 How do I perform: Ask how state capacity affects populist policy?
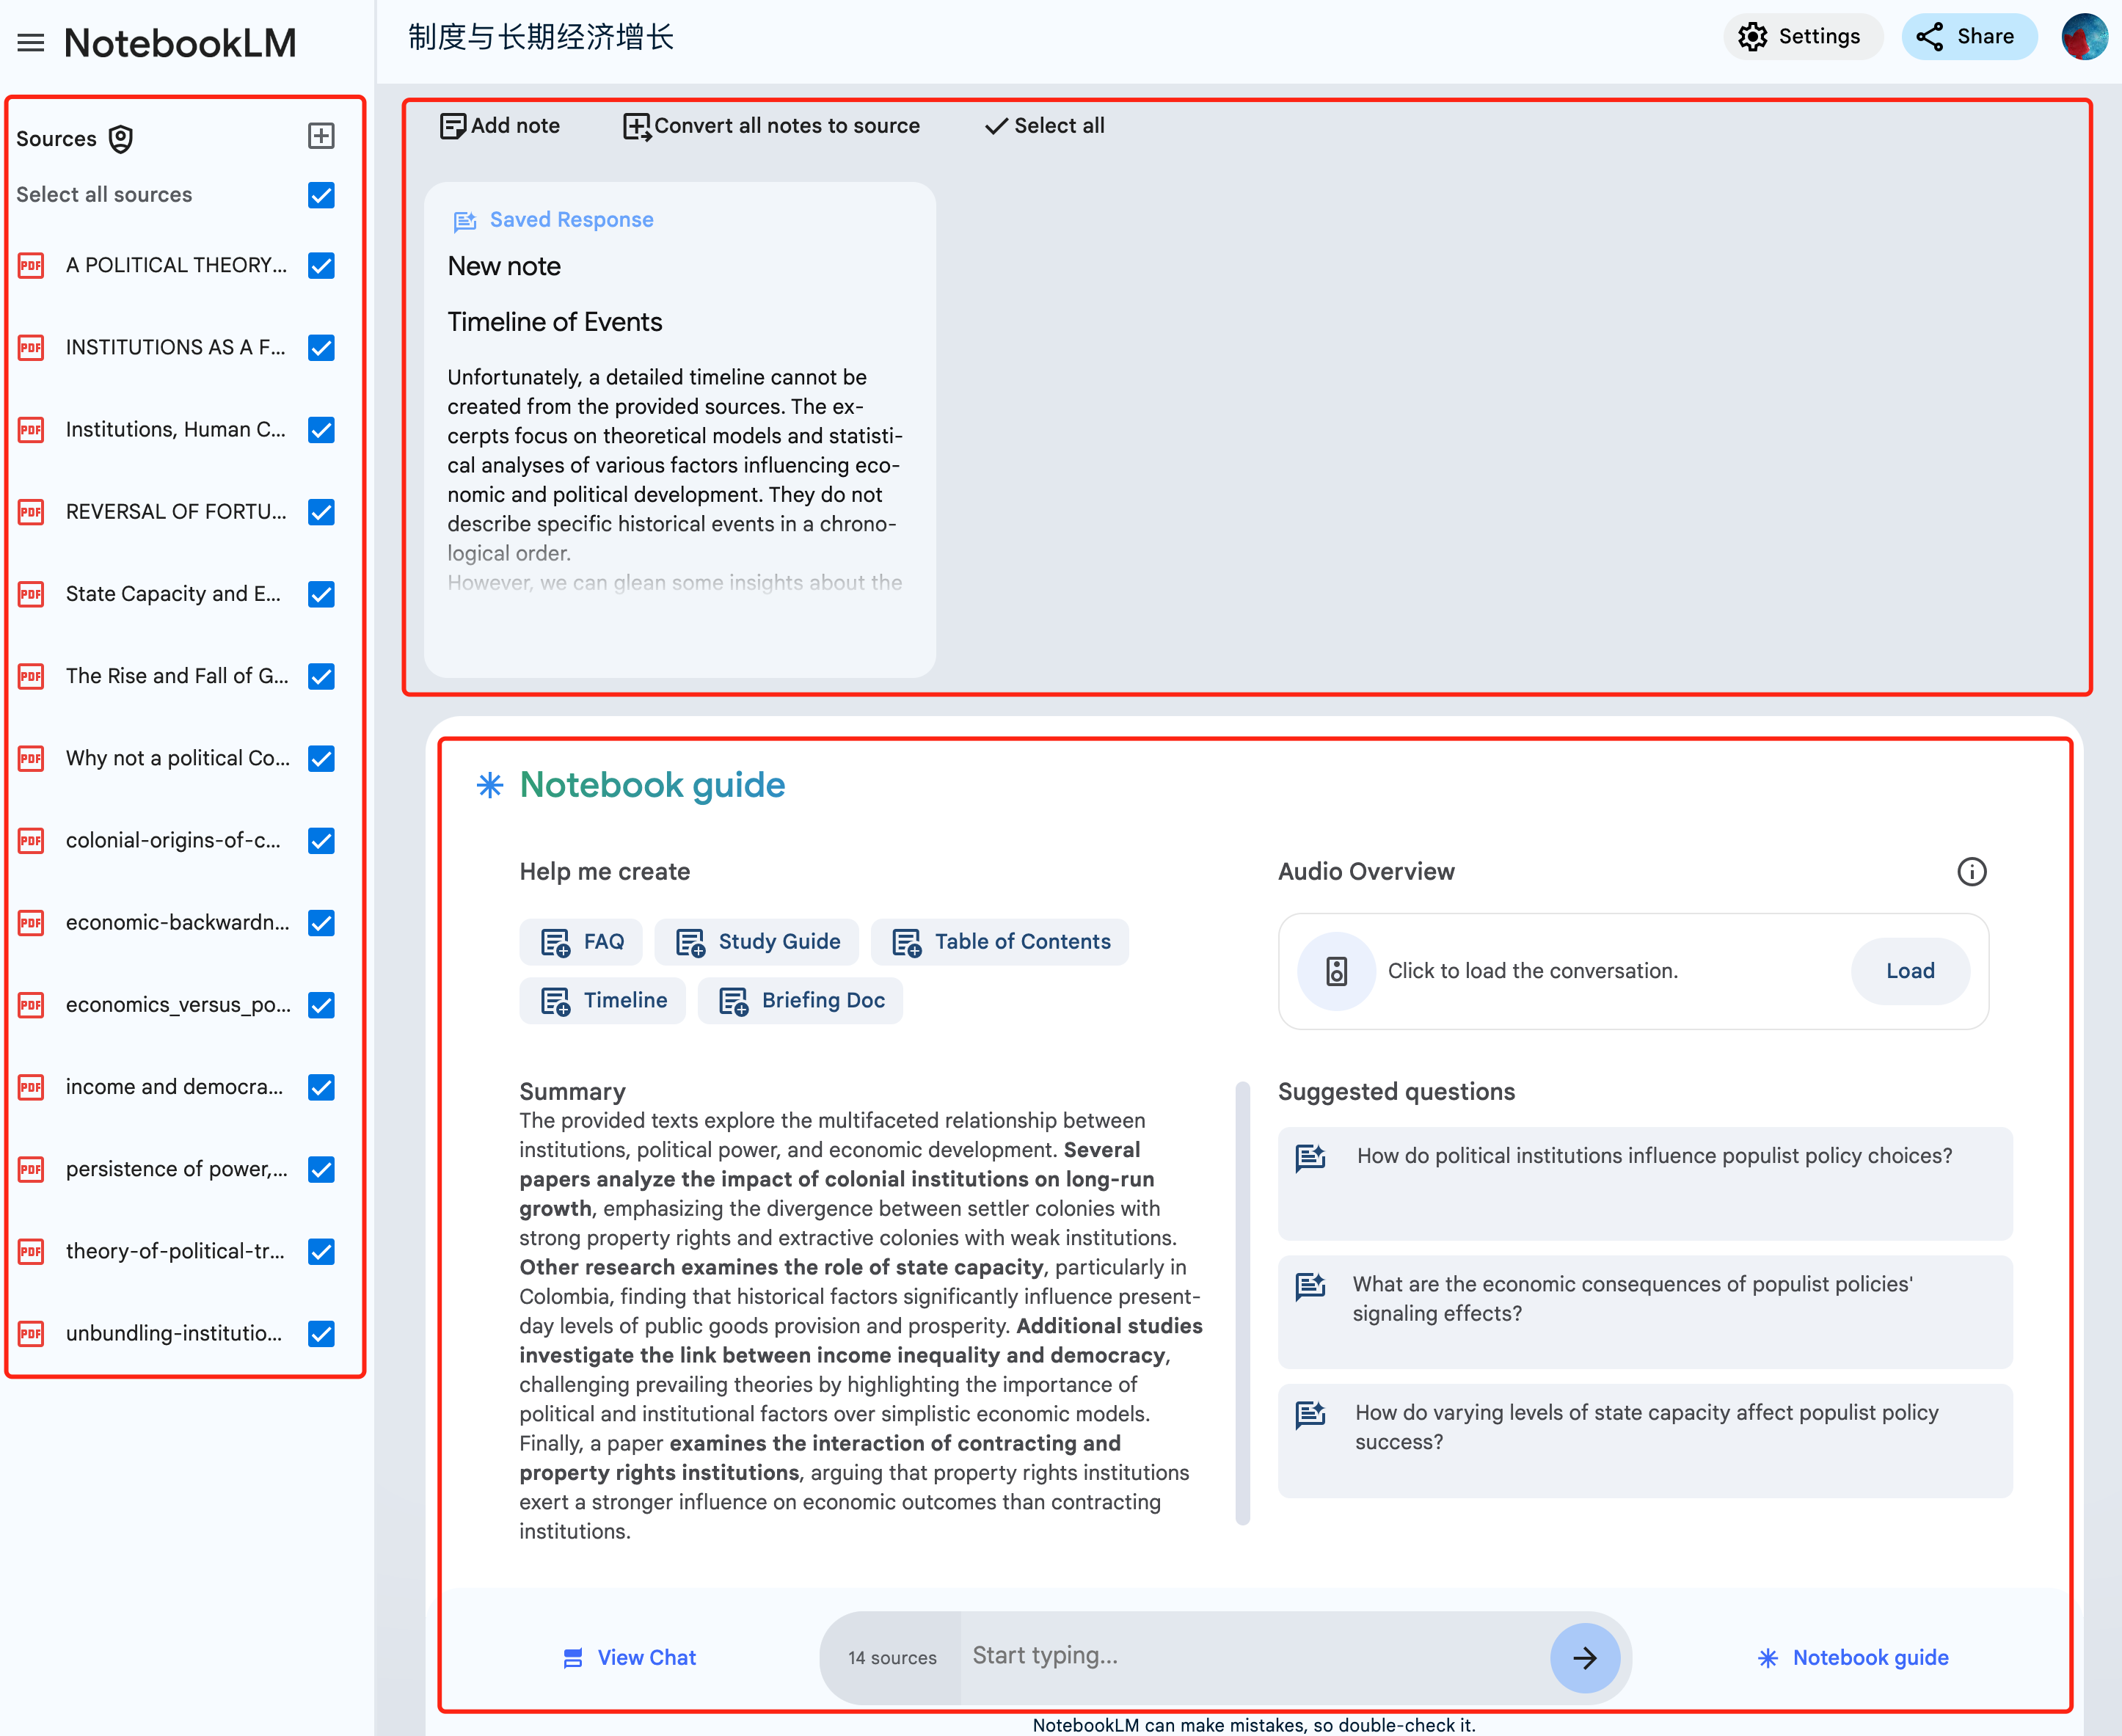click(x=1645, y=1441)
